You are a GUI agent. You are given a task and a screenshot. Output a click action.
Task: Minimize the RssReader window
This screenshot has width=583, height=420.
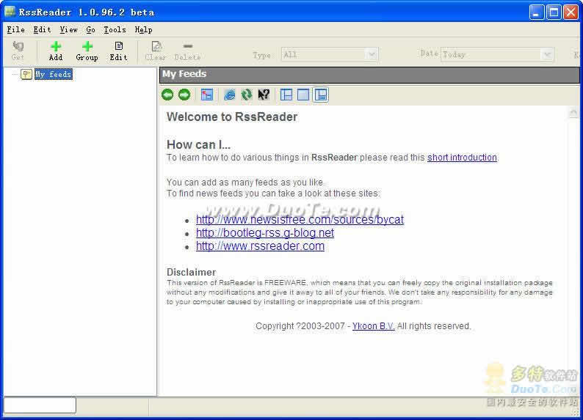tap(537, 12)
